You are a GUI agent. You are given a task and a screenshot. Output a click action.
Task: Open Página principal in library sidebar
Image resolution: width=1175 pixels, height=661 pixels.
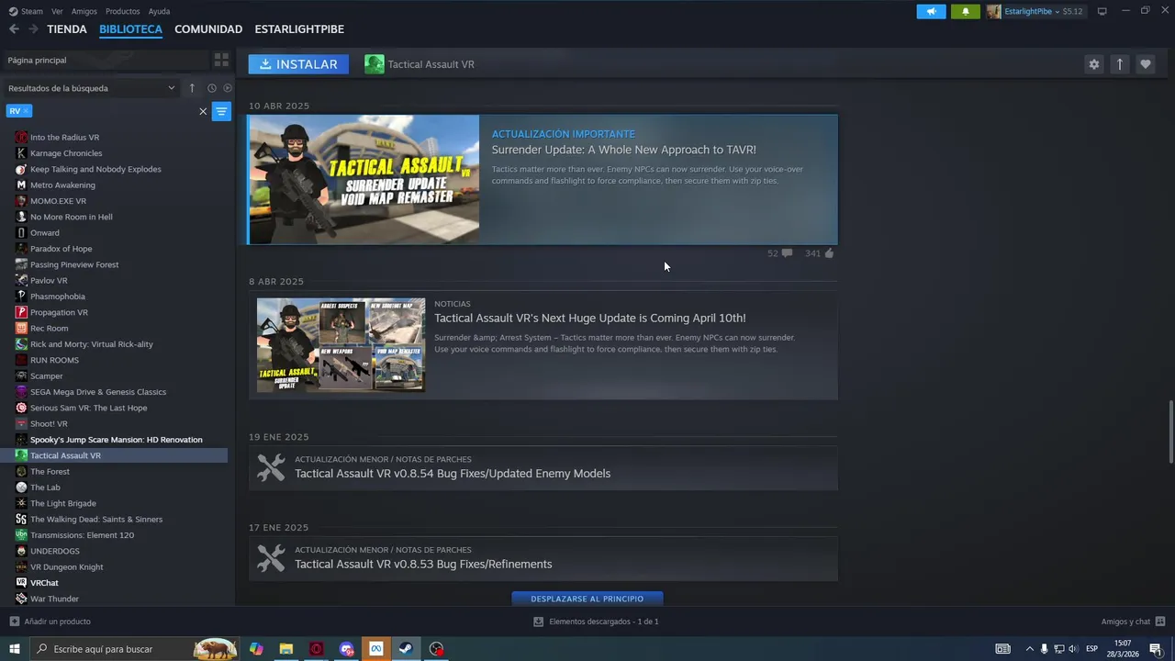click(x=105, y=60)
